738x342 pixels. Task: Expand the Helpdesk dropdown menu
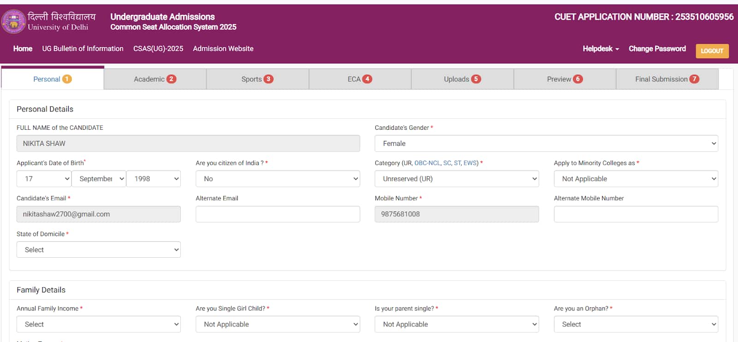coord(601,49)
